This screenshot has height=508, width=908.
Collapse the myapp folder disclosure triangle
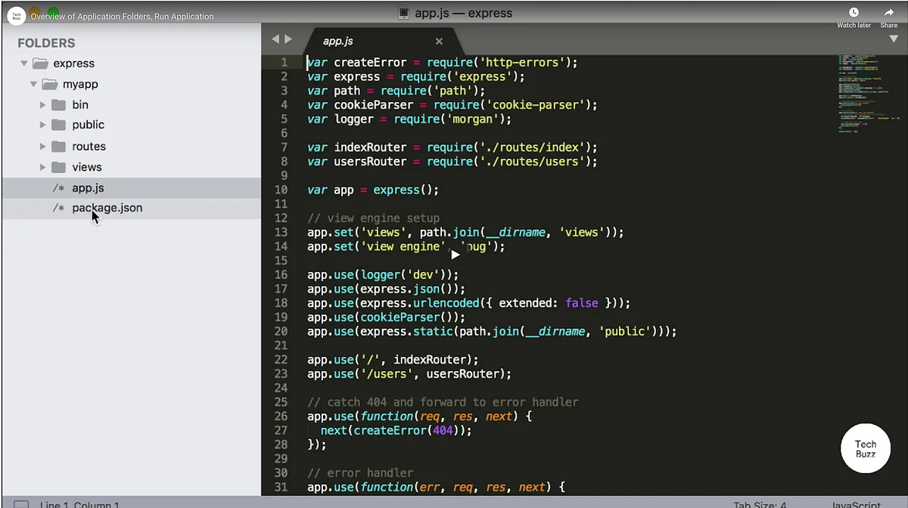pos(34,84)
